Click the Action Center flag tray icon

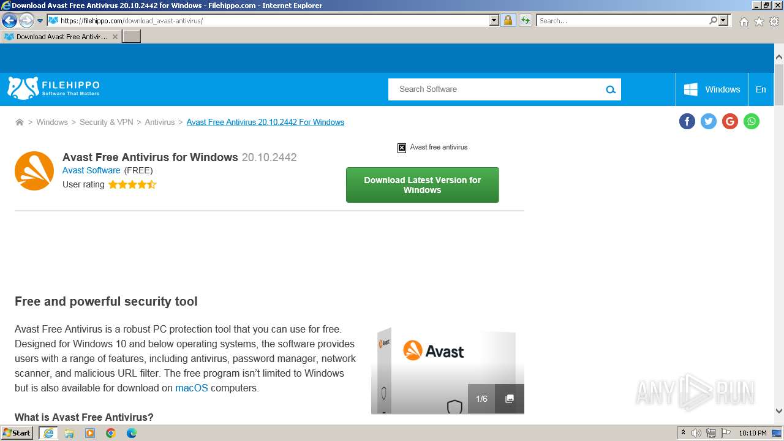(726, 433)
